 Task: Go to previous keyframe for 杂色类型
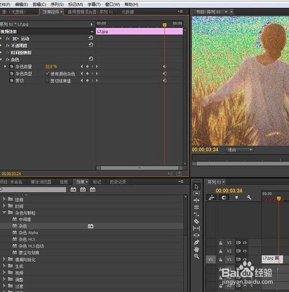(82, 74)
